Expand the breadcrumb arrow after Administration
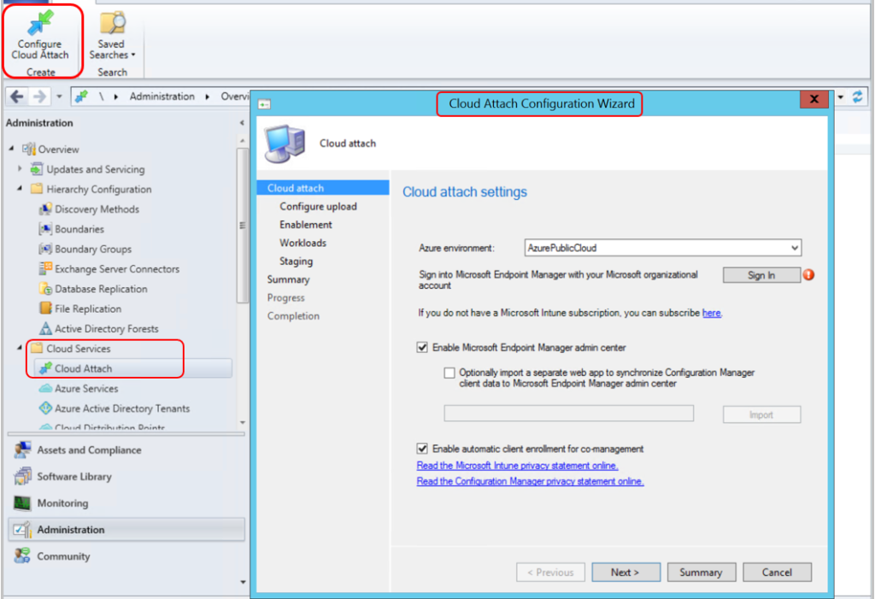The width and height of the screenshot is (875, 599). point(207,97)
